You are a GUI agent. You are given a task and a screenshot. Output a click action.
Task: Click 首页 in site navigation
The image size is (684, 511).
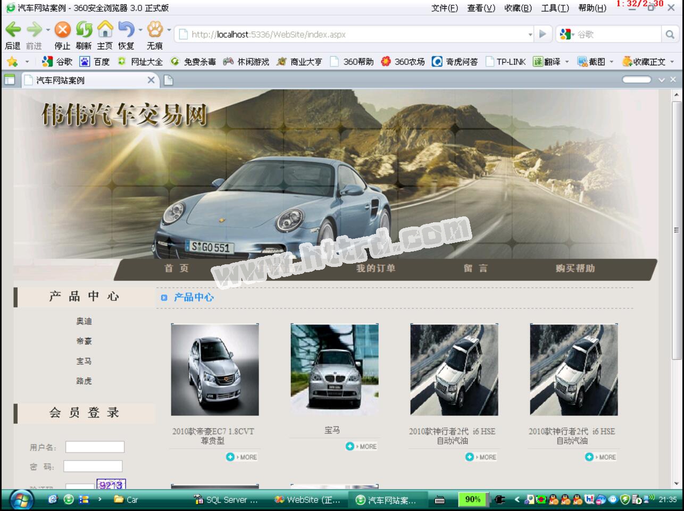point(177,269)
